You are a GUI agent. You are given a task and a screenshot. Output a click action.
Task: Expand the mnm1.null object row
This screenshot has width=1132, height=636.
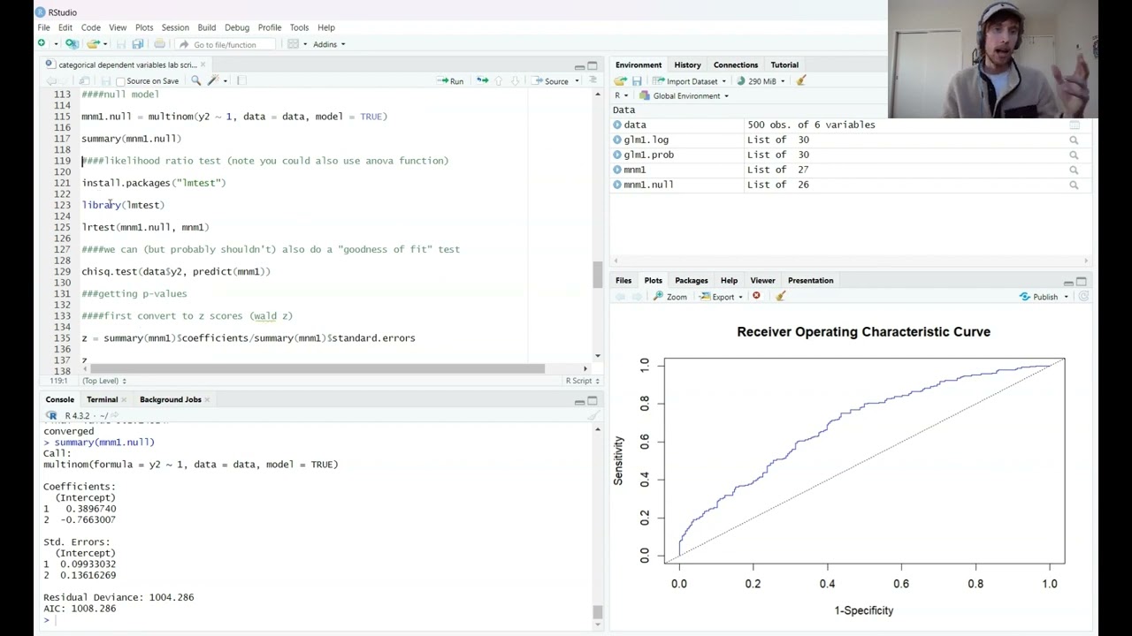pyautogui.click(x=617, y=185)
